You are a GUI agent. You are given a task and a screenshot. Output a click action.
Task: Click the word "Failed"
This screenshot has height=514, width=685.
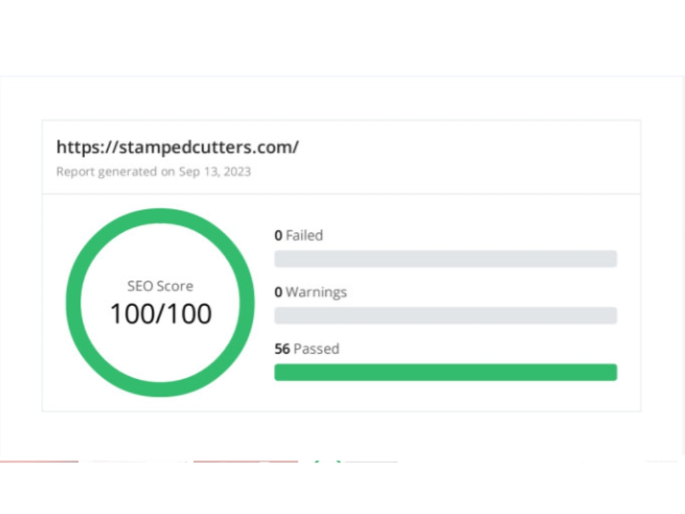[x=305, y=236]
